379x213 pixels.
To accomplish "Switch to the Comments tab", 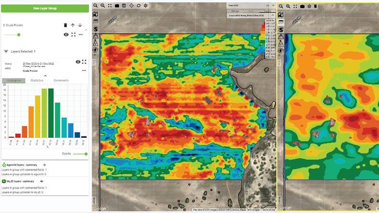I will click(x=61, y=80).
